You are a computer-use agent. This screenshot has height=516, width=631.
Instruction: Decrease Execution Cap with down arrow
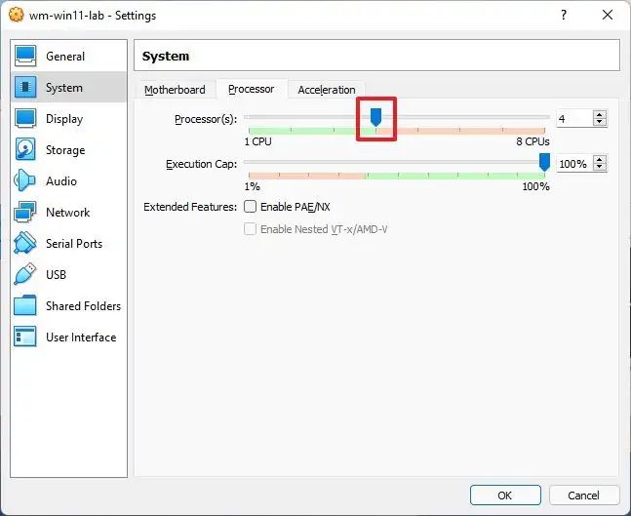click(600, 168)
